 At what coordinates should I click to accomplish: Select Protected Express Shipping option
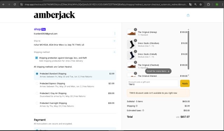click(x=75, y=85)
